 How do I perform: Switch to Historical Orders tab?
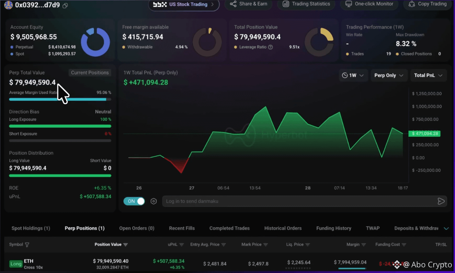click(x=283, y=228)
